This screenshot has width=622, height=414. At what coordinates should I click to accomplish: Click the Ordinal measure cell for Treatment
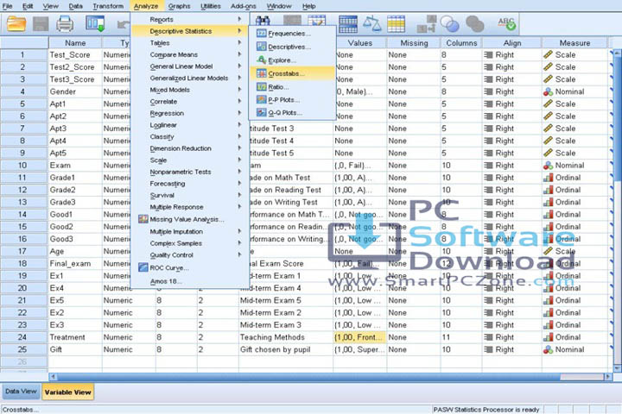click(x=574, y=337)
